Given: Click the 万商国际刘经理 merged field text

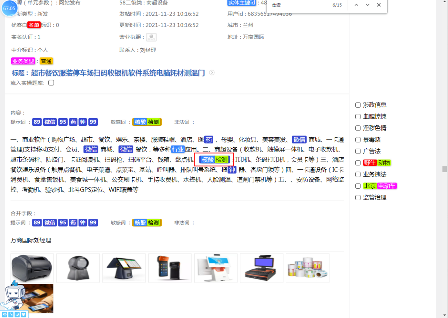Looking at the screenshot, I should (31, 240).
